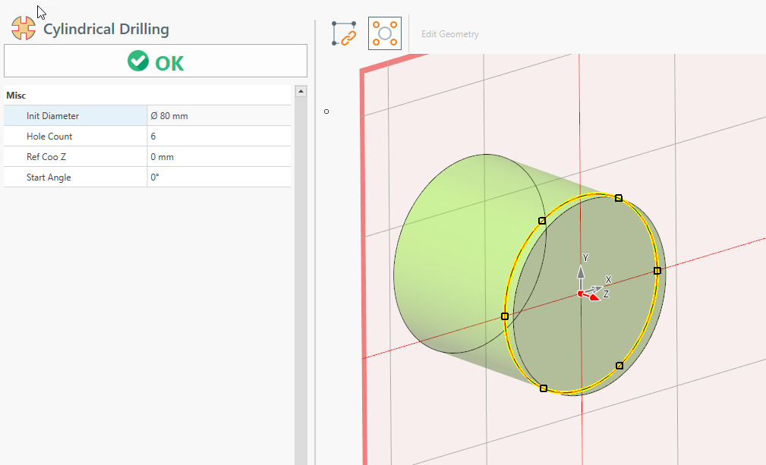Screen dimensions: 766x465
Task: Click the topmost handle on yellow circle
Action: click(619, 198)
